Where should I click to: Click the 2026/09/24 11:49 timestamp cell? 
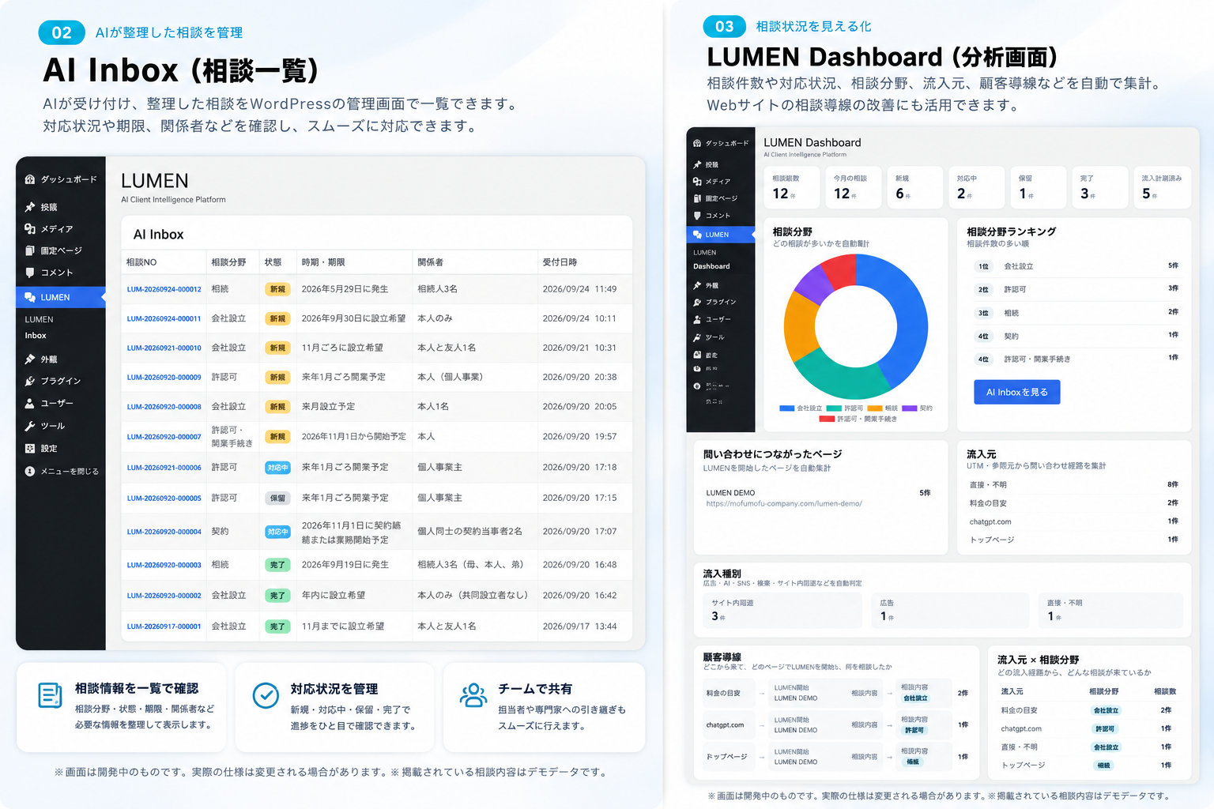579,289
